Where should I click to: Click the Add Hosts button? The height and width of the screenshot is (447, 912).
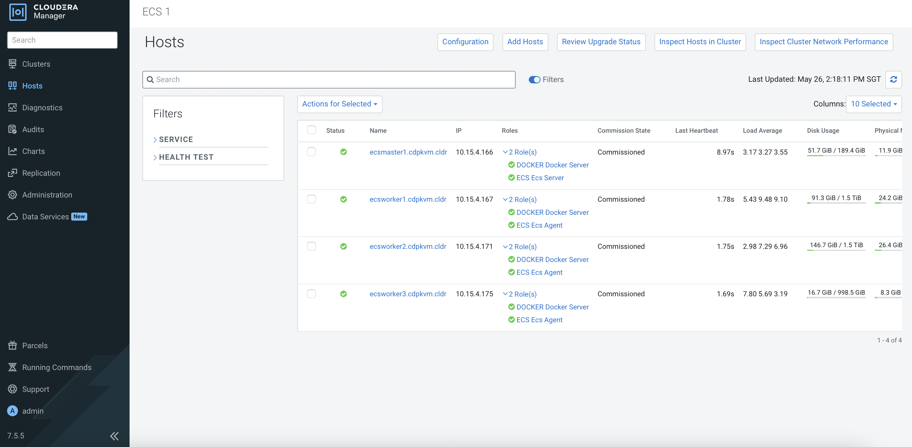[x=525, y=42]
